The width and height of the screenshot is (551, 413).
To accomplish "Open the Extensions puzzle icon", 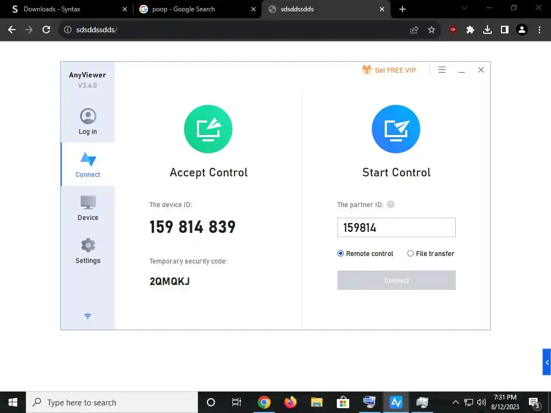I will [x=470, y=30].
